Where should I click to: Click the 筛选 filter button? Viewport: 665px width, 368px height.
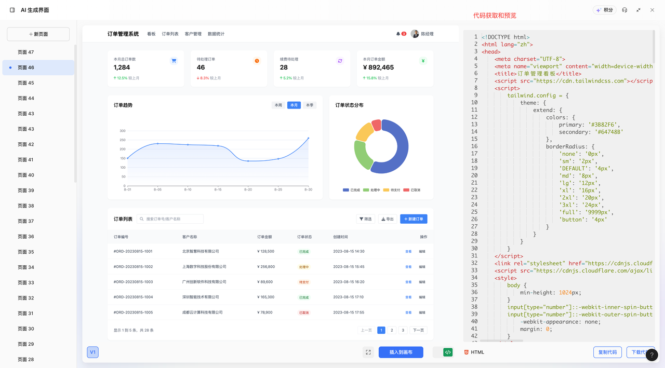coord(366,219)
